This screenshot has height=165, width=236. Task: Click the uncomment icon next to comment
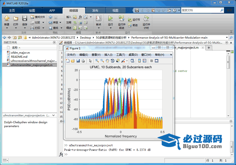tap(81, 22)
